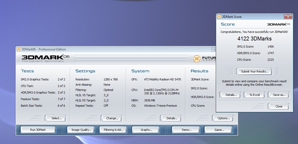This screenshot has height=144, width=298.
Task: Click 3DMark Score title bar icon
Action: (x=219, y=17)
